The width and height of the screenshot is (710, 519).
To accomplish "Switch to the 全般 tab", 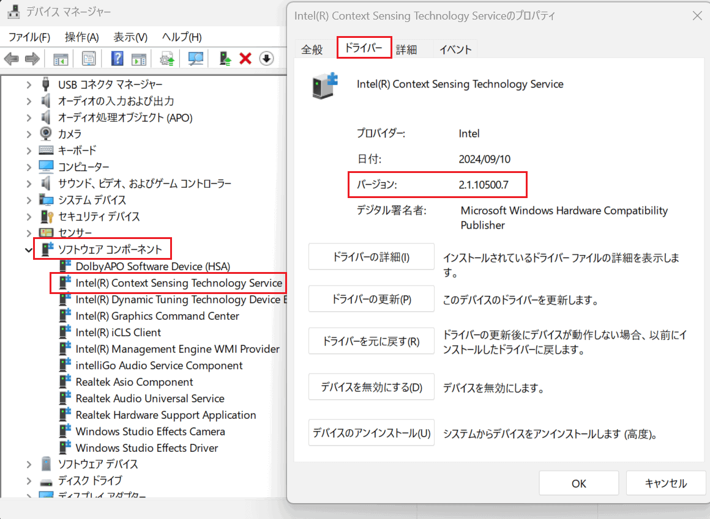I will tap(312, 50).
